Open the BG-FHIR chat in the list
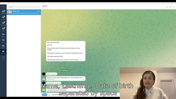Screen dimensions: 176x99 pos(24,12)
